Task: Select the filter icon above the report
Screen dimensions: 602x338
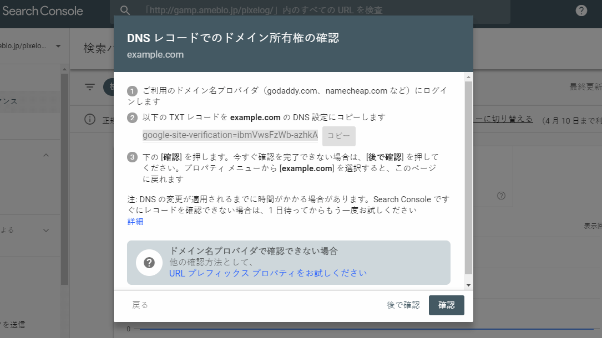Action: (89, 87)
